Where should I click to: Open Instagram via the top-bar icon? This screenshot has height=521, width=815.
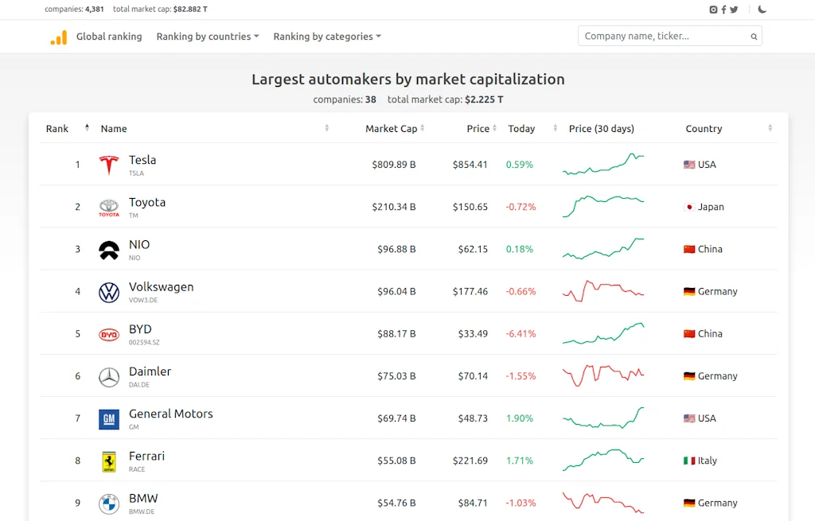714,9
